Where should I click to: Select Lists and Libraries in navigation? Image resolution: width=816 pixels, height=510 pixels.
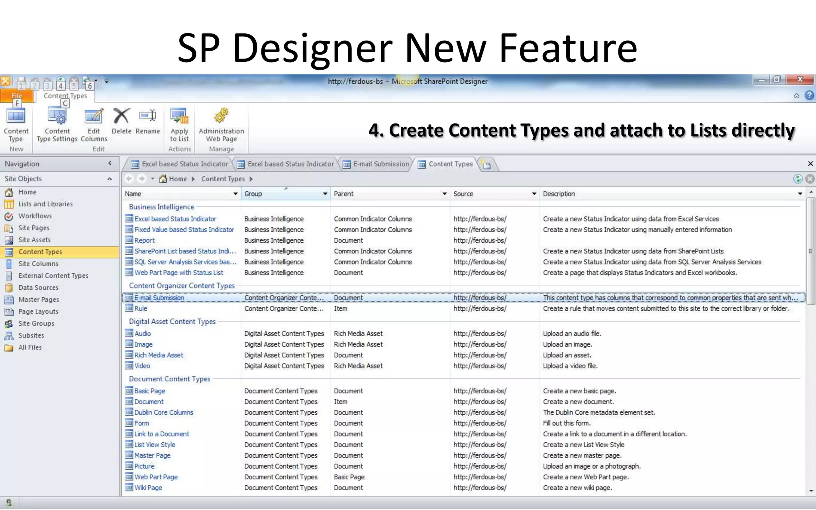tap(45, 204)
